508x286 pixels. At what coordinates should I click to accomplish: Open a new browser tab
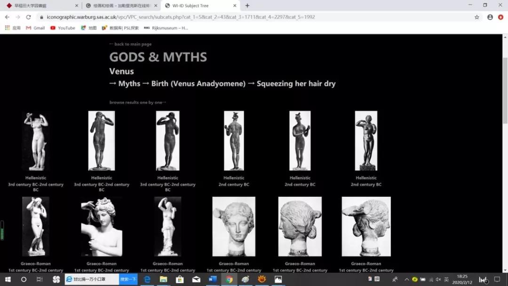(x=247, y=6)
